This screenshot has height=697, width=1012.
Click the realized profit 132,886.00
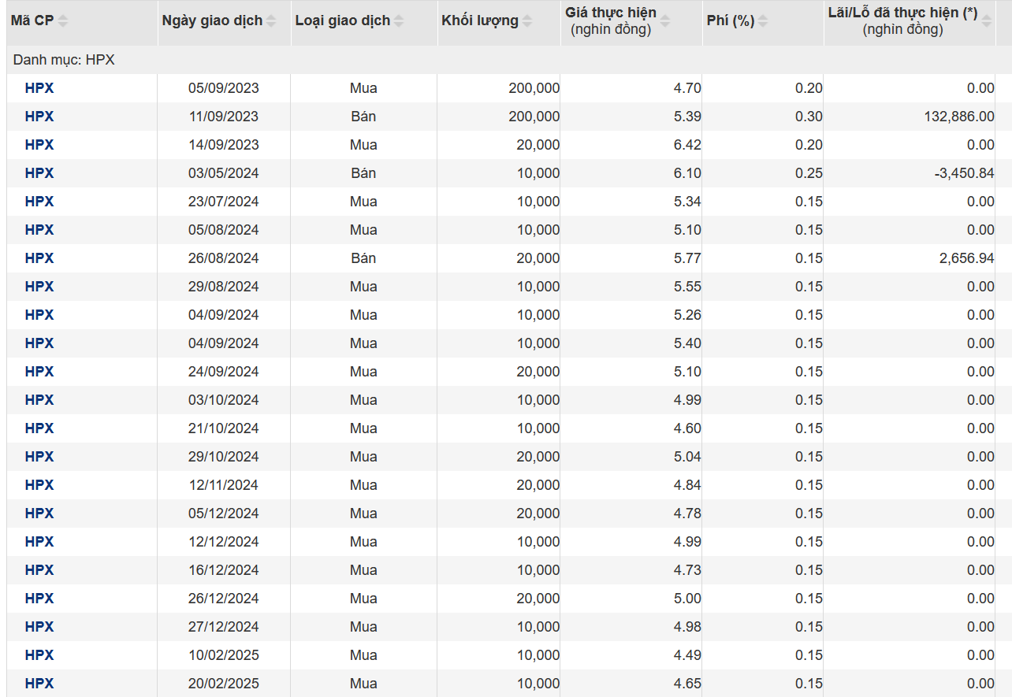click(x=959, y=117)
